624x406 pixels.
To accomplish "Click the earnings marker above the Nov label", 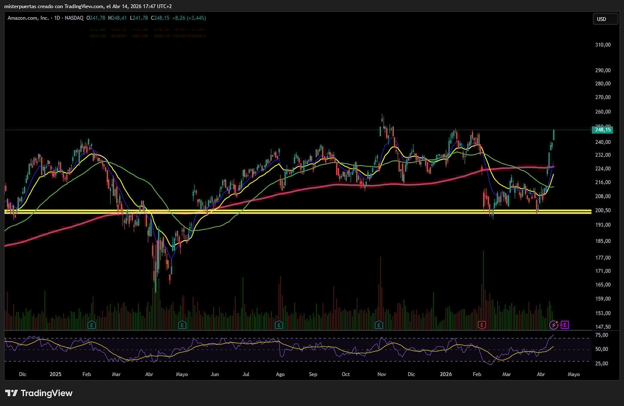I will (x=379, y=325).
